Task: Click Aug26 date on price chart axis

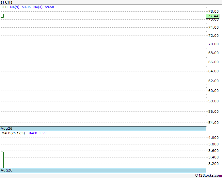Action: 7,128
